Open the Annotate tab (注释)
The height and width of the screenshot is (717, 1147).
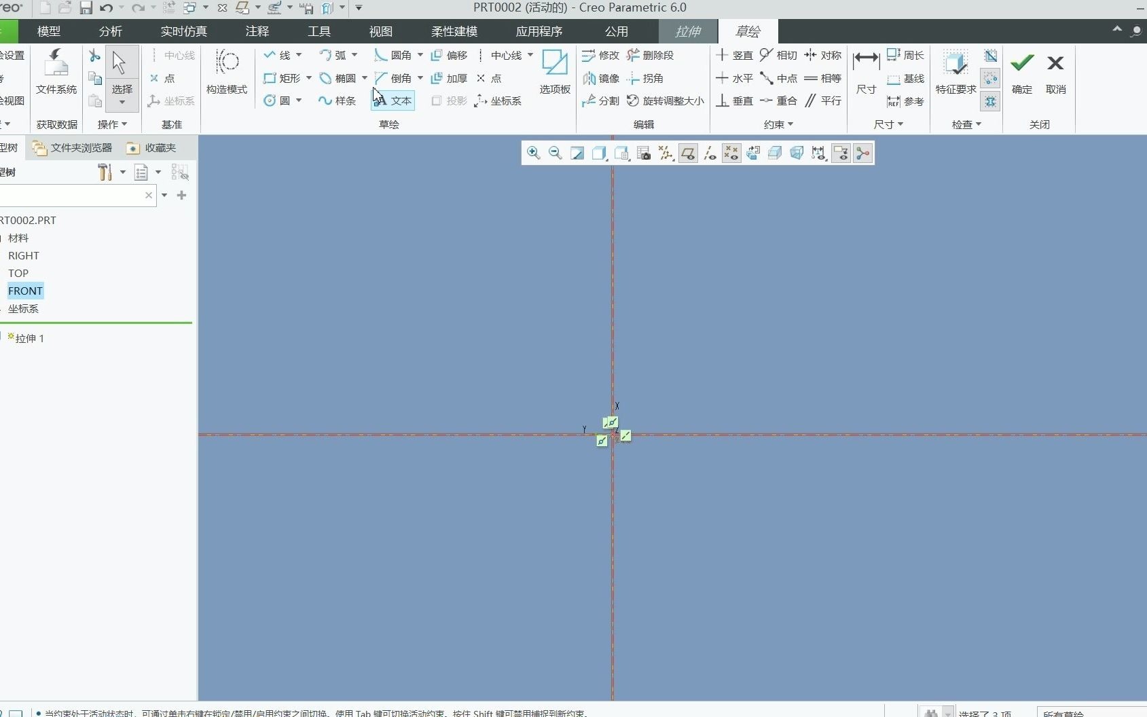point(257,31)
